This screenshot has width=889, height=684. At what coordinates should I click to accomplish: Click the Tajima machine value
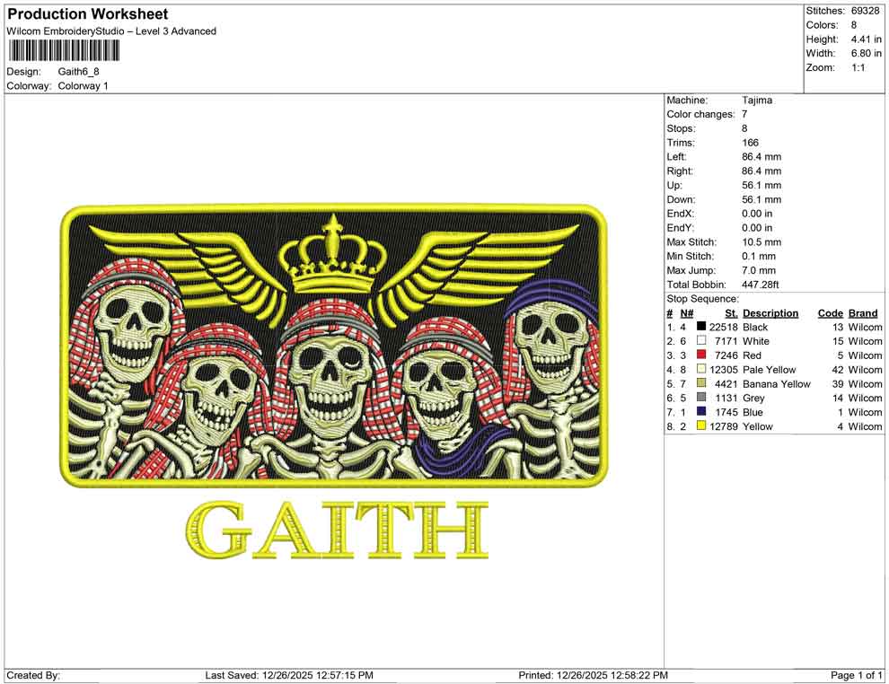pyautogui.click(x=757, y=101)
